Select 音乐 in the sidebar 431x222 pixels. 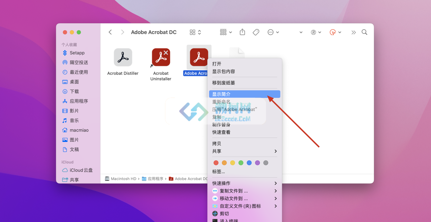tap(71, 120)
